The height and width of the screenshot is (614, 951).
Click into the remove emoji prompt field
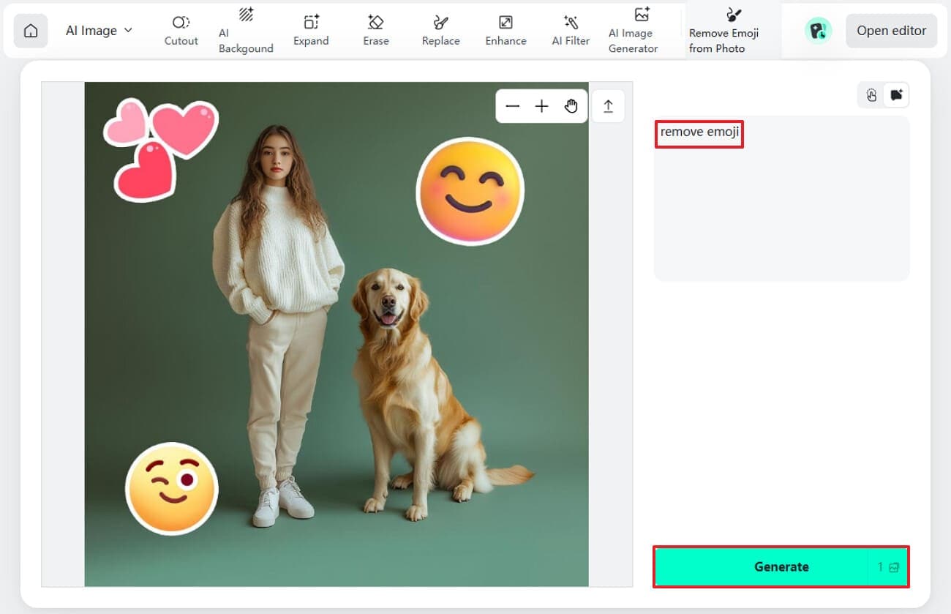[781, 198]
